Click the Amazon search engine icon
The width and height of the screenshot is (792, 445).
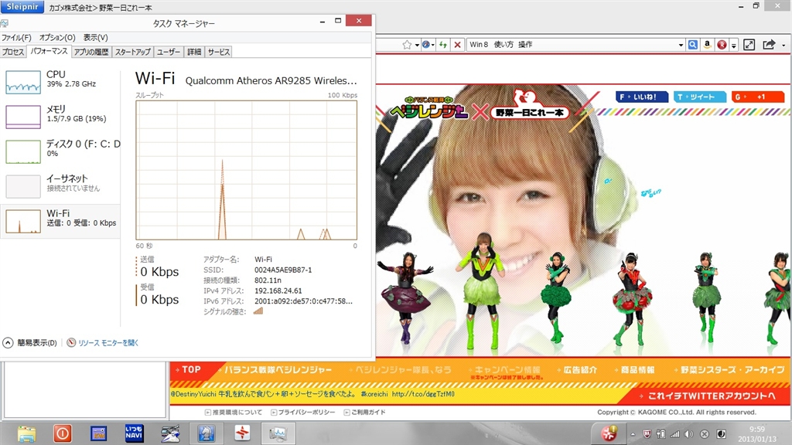pos(707,45)
